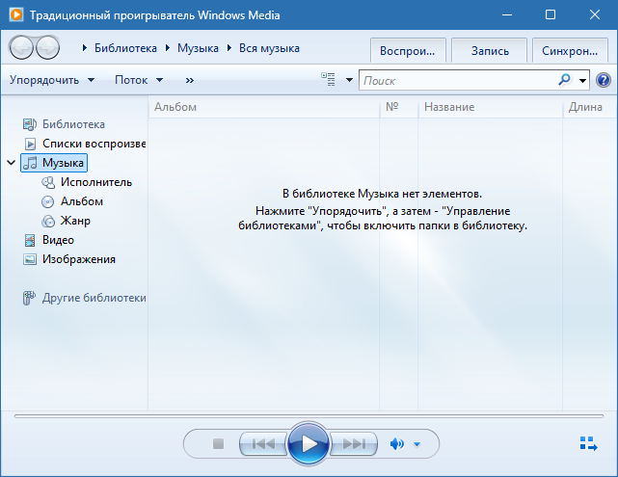Sort by the № column header
The height and width of the screenshot is (477, 618).
[x=398, y=107]
